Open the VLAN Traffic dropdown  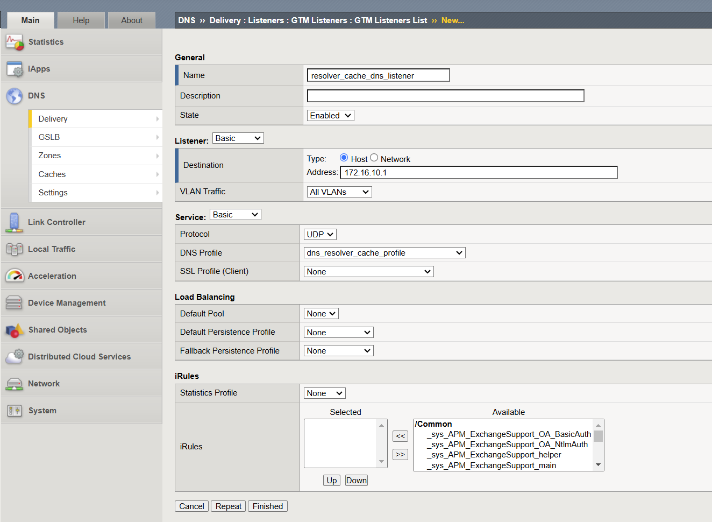339,191
